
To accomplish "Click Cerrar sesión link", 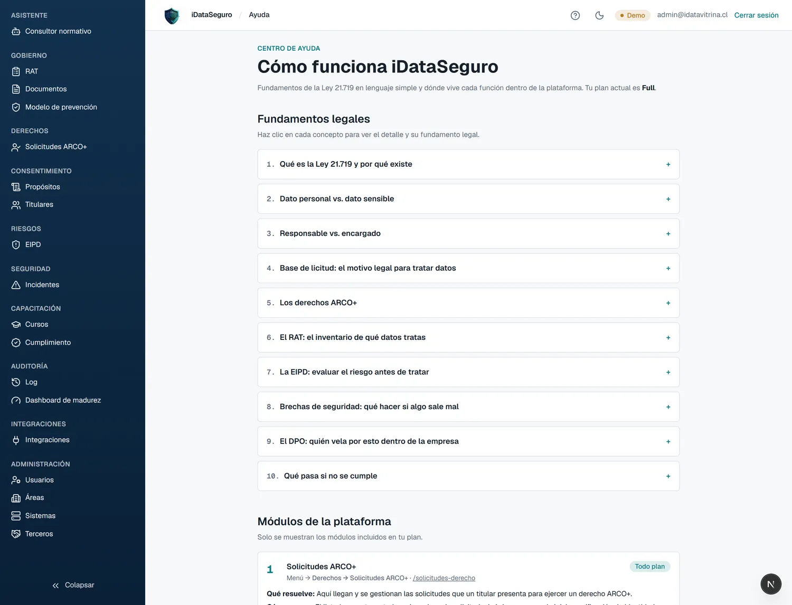I will 756,15.
